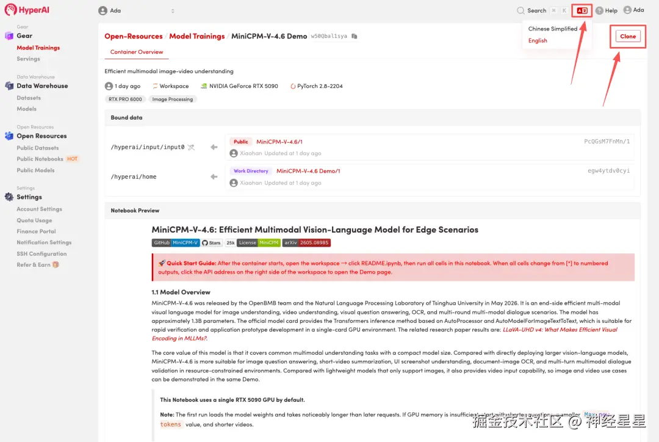
Task: Open Datasets in sidebar
Action: click(x=29, y=98)
